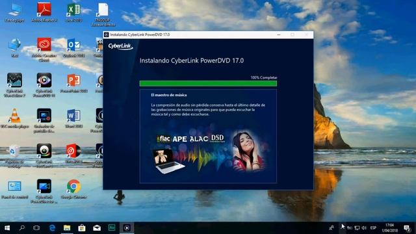
Task: Open the Excel 2013 desktop shortcut
Action: 73,12
